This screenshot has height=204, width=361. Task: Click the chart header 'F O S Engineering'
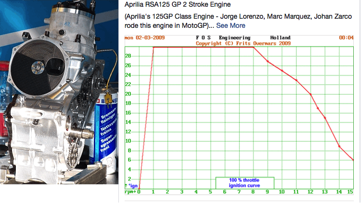[223, 37]
